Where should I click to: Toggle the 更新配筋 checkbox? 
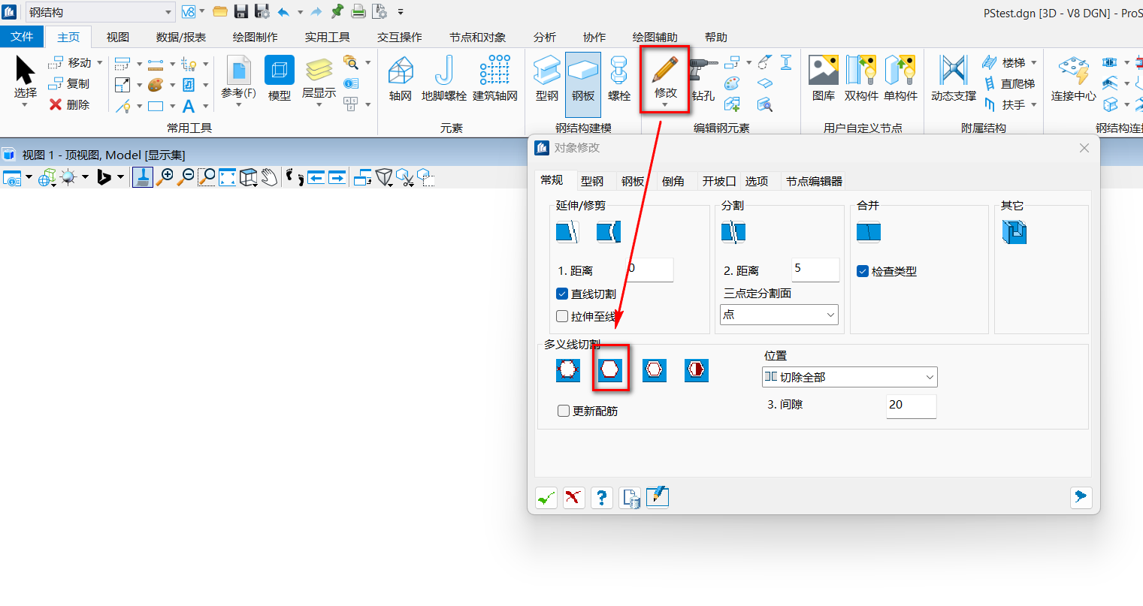[563, 411]
